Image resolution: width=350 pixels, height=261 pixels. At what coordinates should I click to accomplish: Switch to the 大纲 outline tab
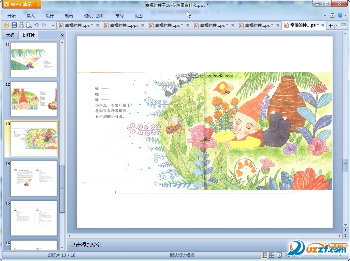[x=10, y=35]
